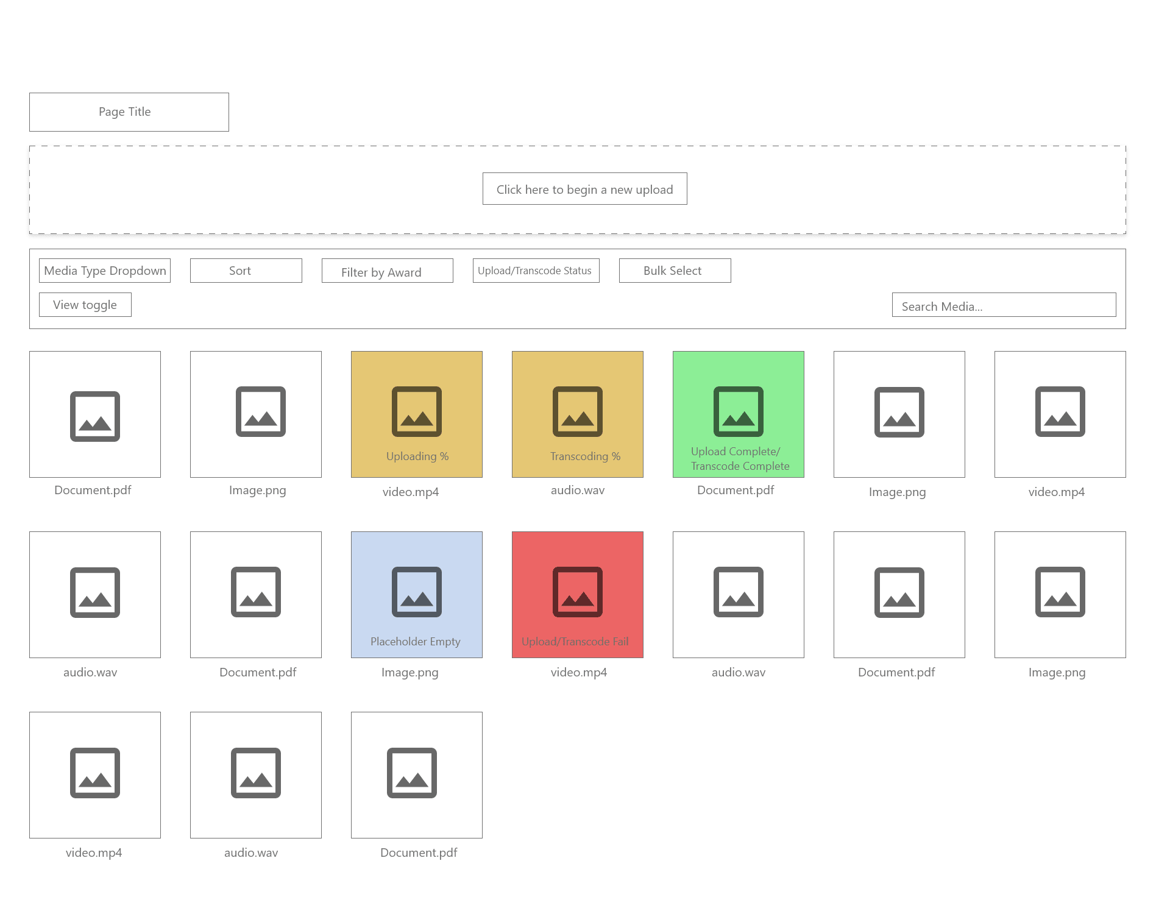1170x897 pixels.
Task: Click the image icon in the Transcoding tile
Action: [x=578, y=411]
